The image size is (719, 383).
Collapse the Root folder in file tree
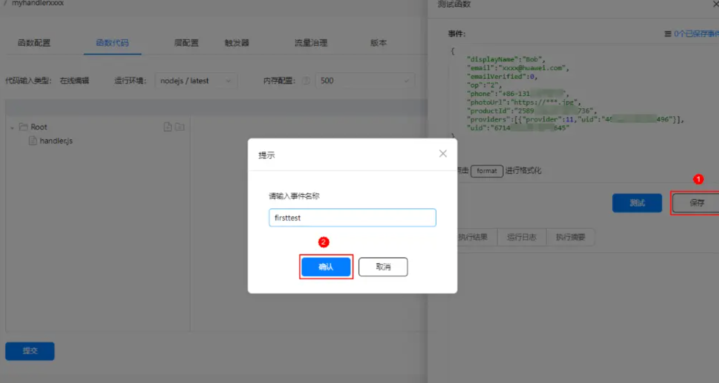click(x=11, y=126)
